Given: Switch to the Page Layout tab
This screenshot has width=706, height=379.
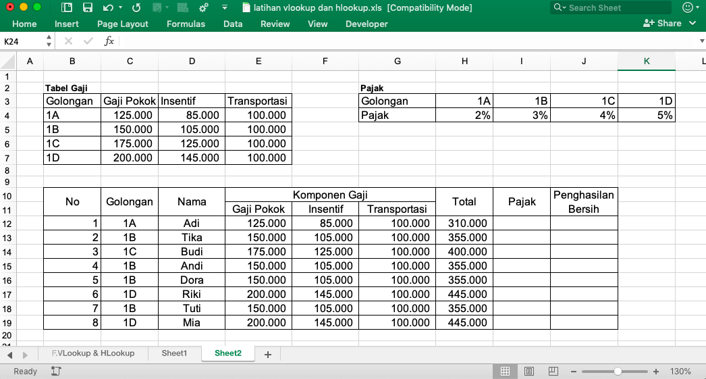Looking at the screenshot, I should [x=122, y=24].
